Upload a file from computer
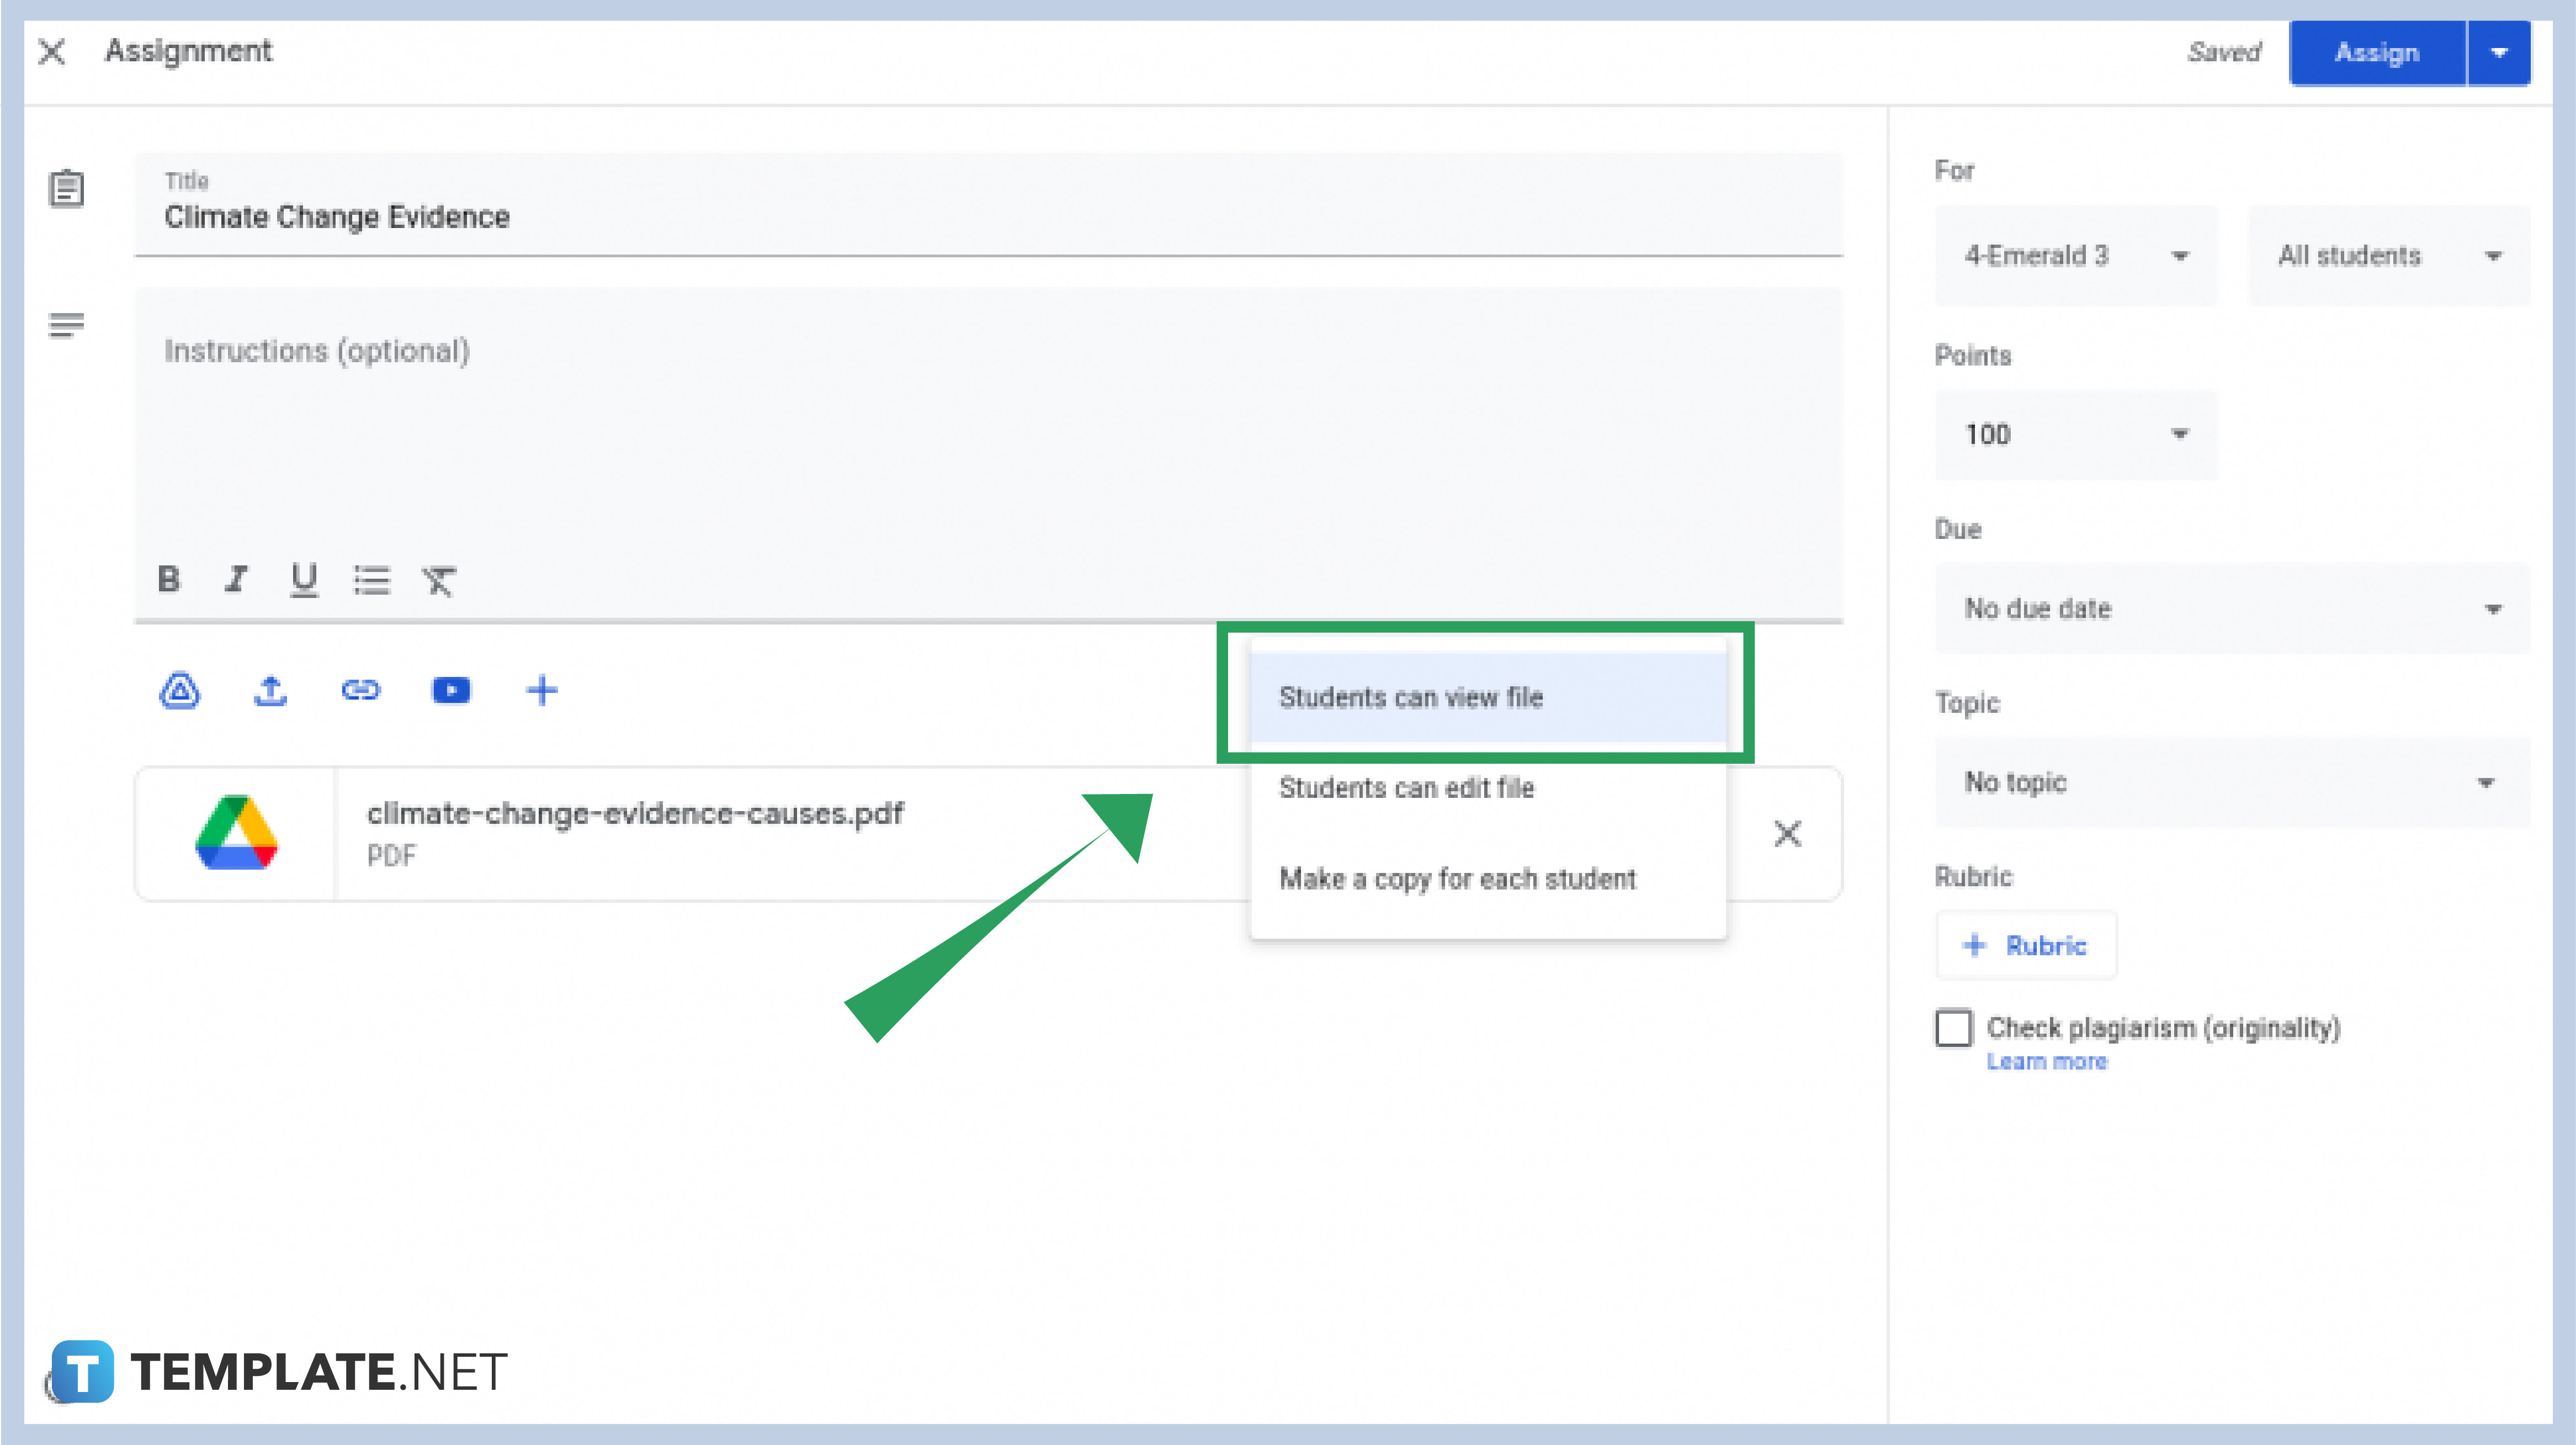The image size is (2576, 1445). pyautogui.click(x=269, y=690)
